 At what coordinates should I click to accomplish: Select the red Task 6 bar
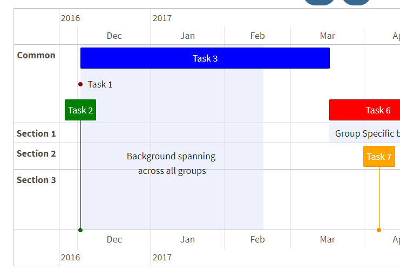pos(365,110)
